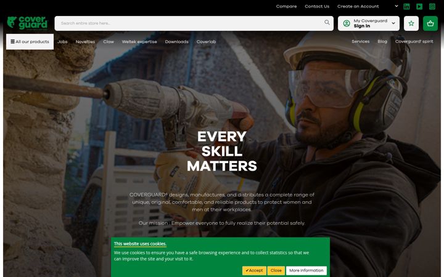The height and width of the screenshot is (277, 444).
Task: Click the search magnifier icon
Action: tap(327, 22)
